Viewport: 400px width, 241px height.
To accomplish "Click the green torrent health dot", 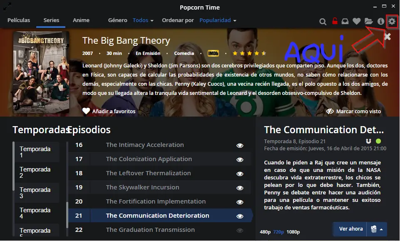I will 378,141.
